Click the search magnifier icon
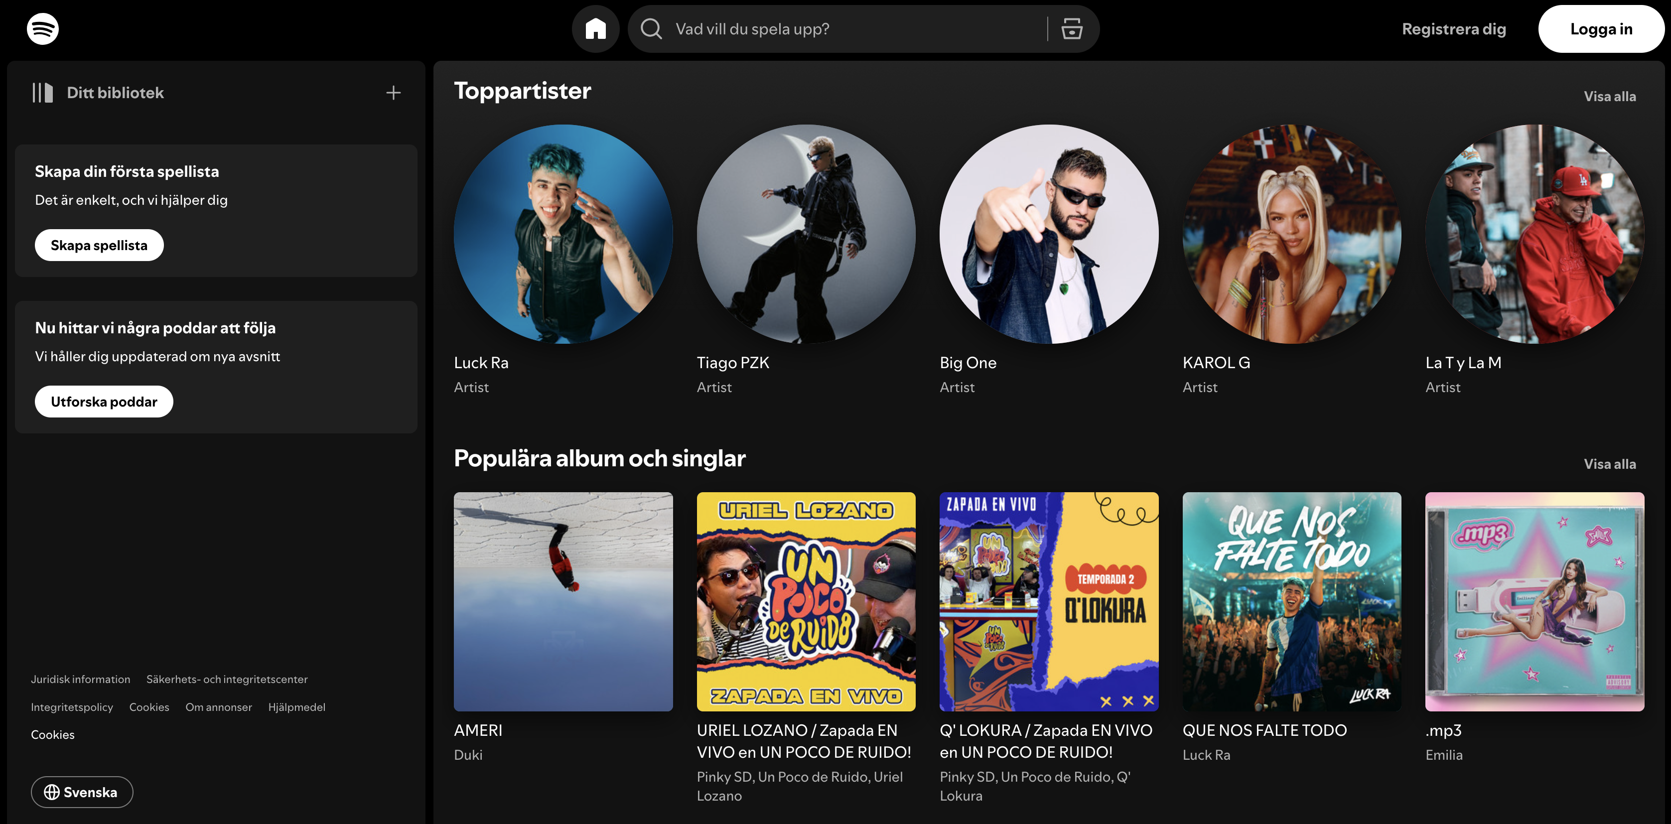This screenshot has width=1671, height=824. pyautogui.click(x=651, y=29)
